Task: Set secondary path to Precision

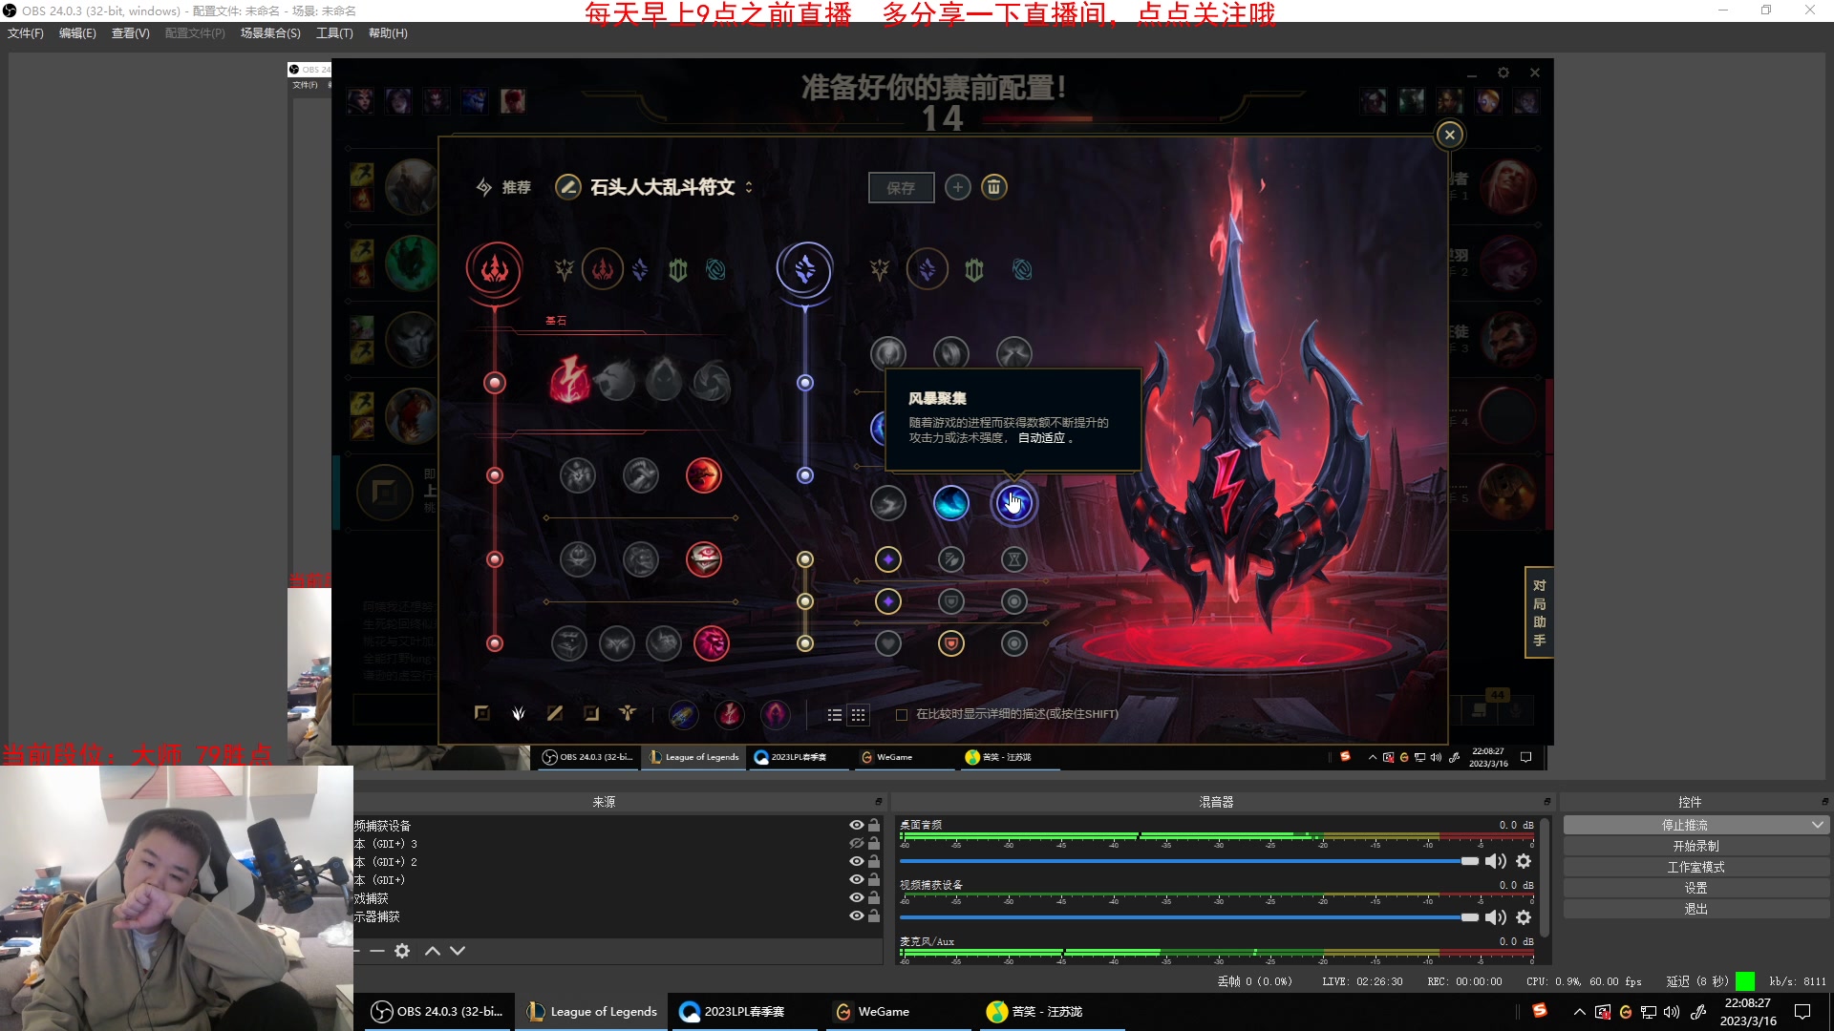Action: (x=880, y=270)
